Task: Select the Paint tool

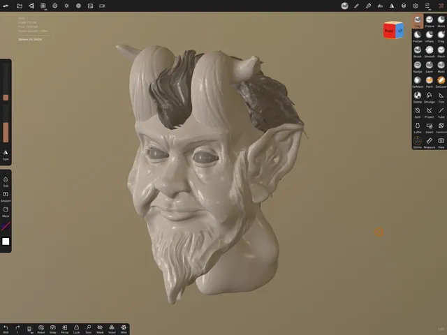Action: [x=430, y=82]
